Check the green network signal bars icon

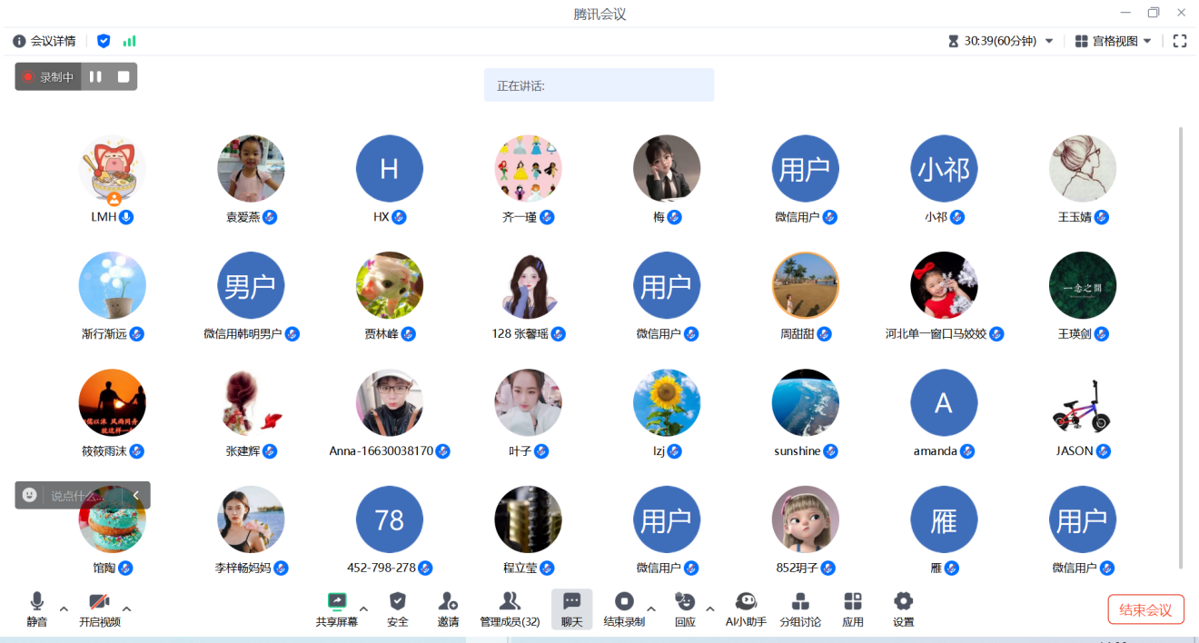click(x=130, y=41)
